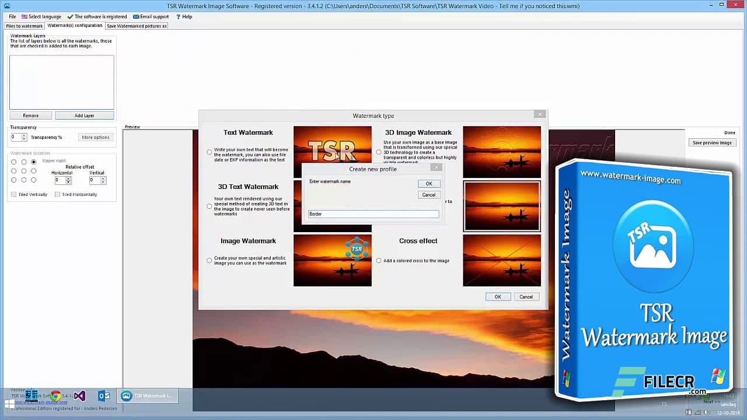Close the Watermark type dialog

pos(540,114)
